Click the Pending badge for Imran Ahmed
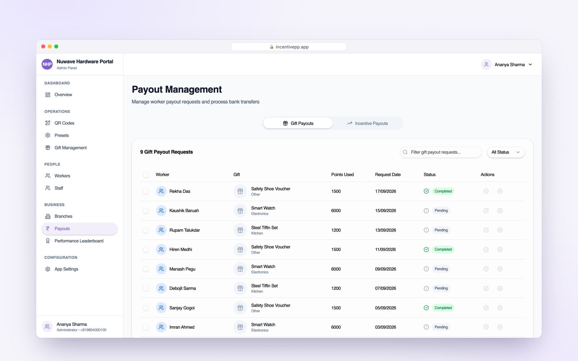Viewport: 578px width, 361px height. [441, 327]
